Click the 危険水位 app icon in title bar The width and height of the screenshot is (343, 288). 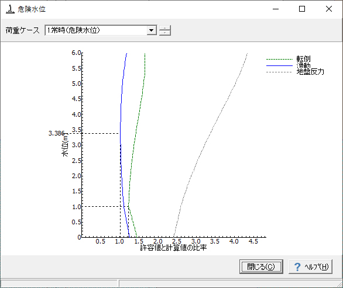(10, 9)
